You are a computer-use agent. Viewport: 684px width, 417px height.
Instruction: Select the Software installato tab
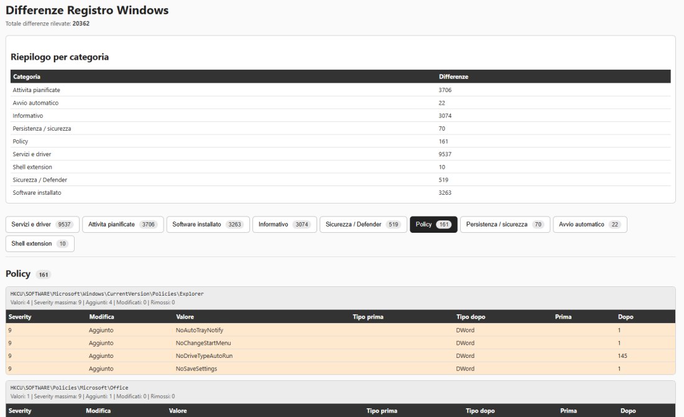pyautogui.click(x=208, y=225)
